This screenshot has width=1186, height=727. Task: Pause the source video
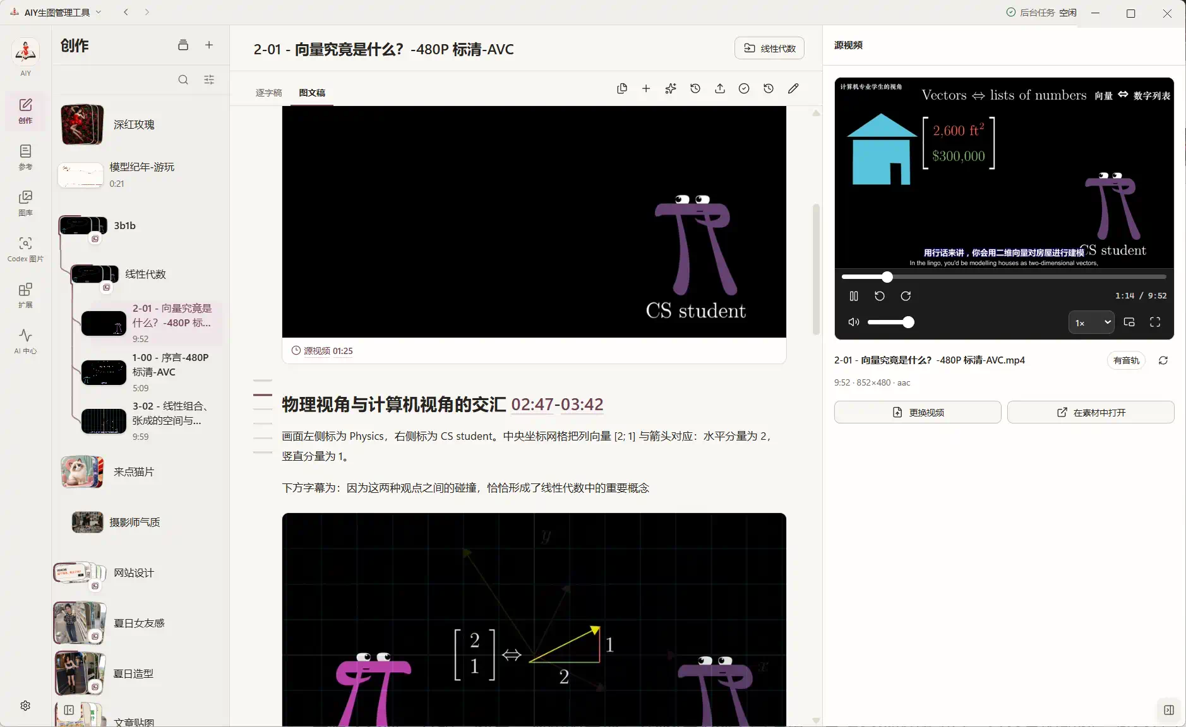(854, 296)
